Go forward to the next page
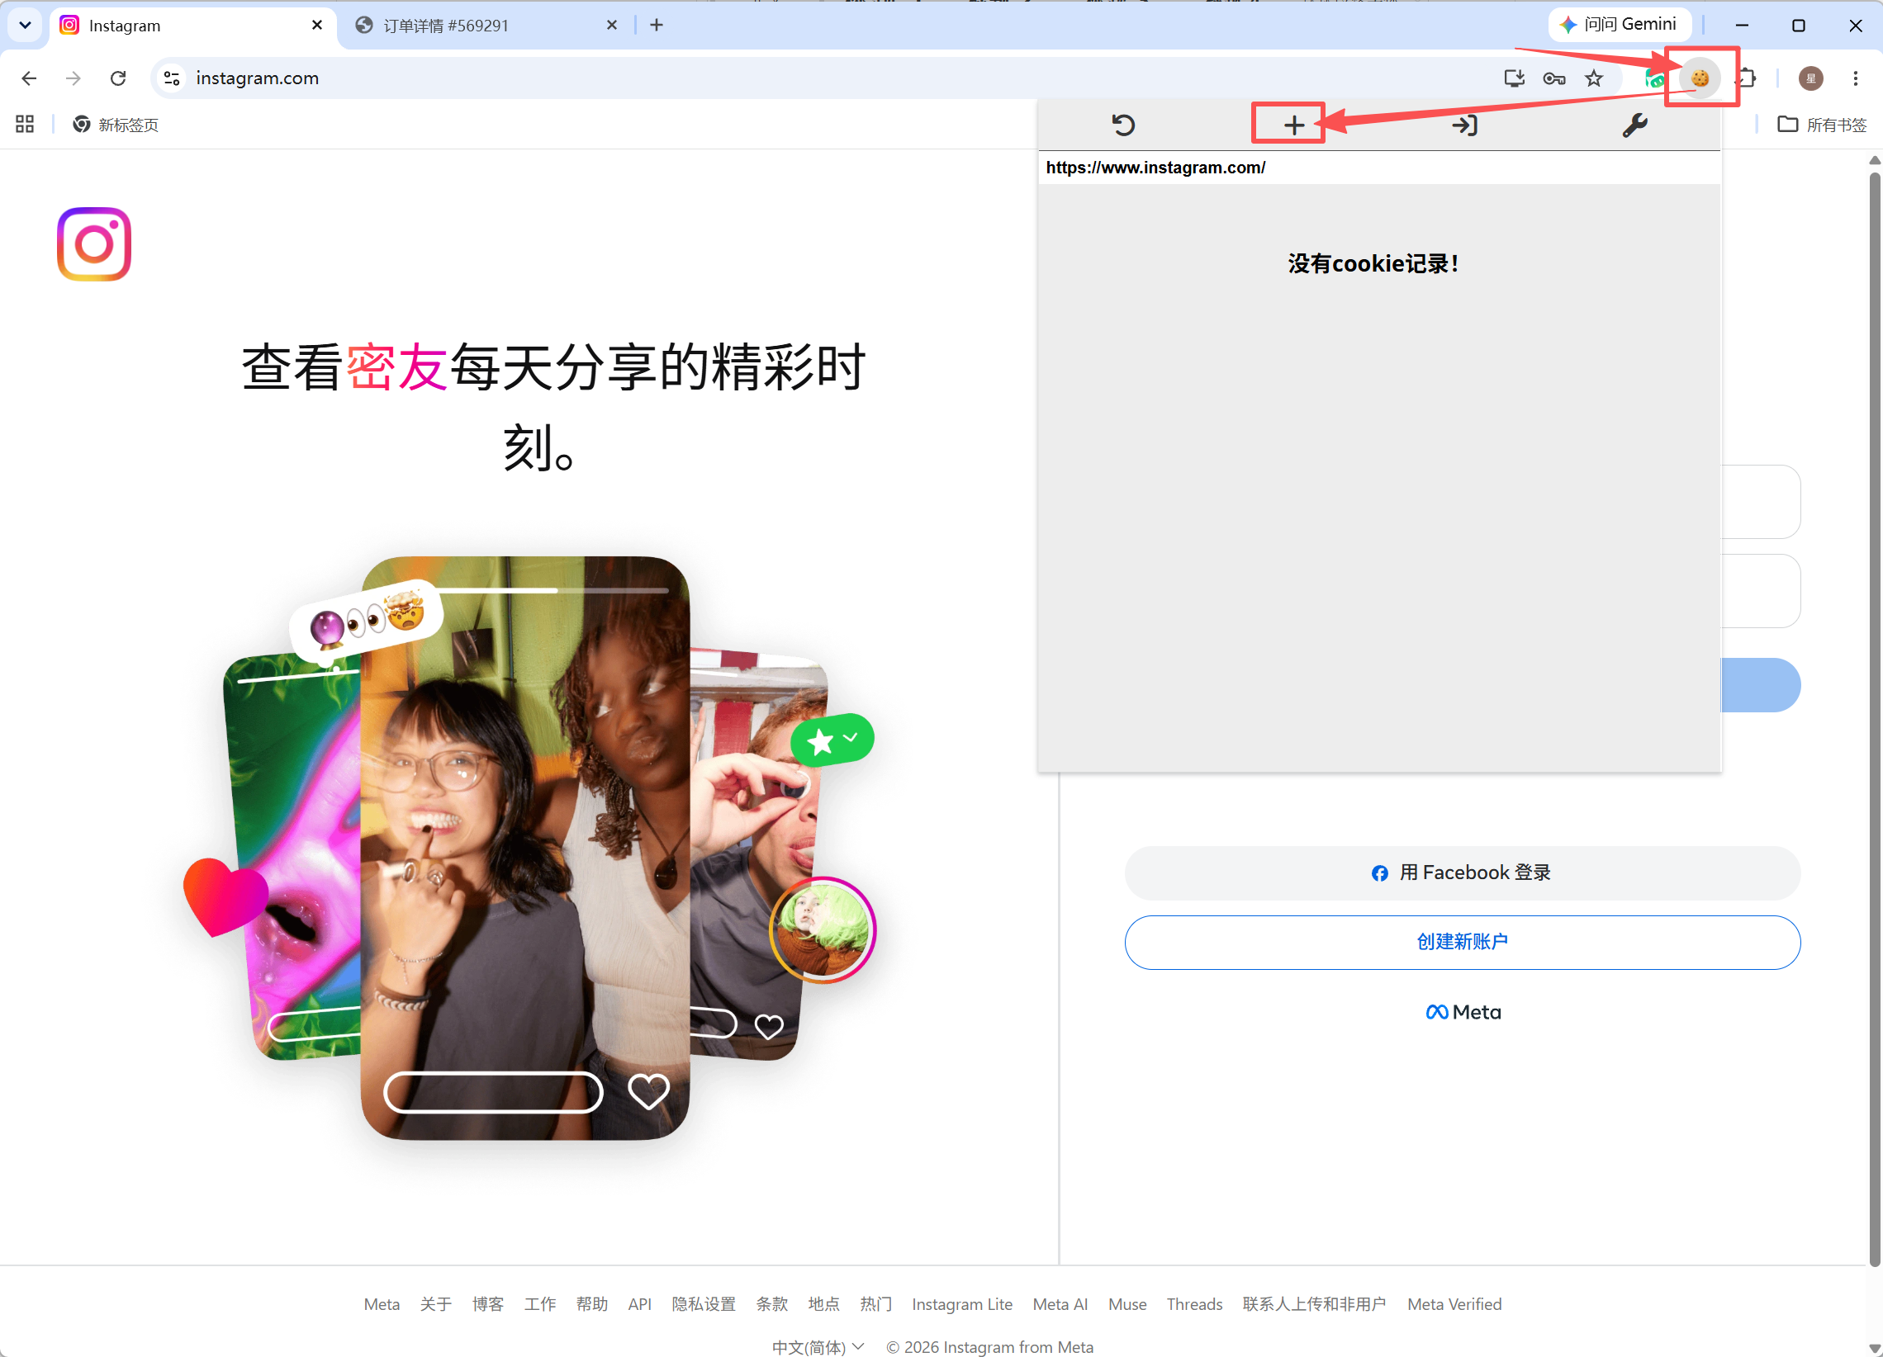Screen dimensions: 1883x1357 (x=73, y=78)
